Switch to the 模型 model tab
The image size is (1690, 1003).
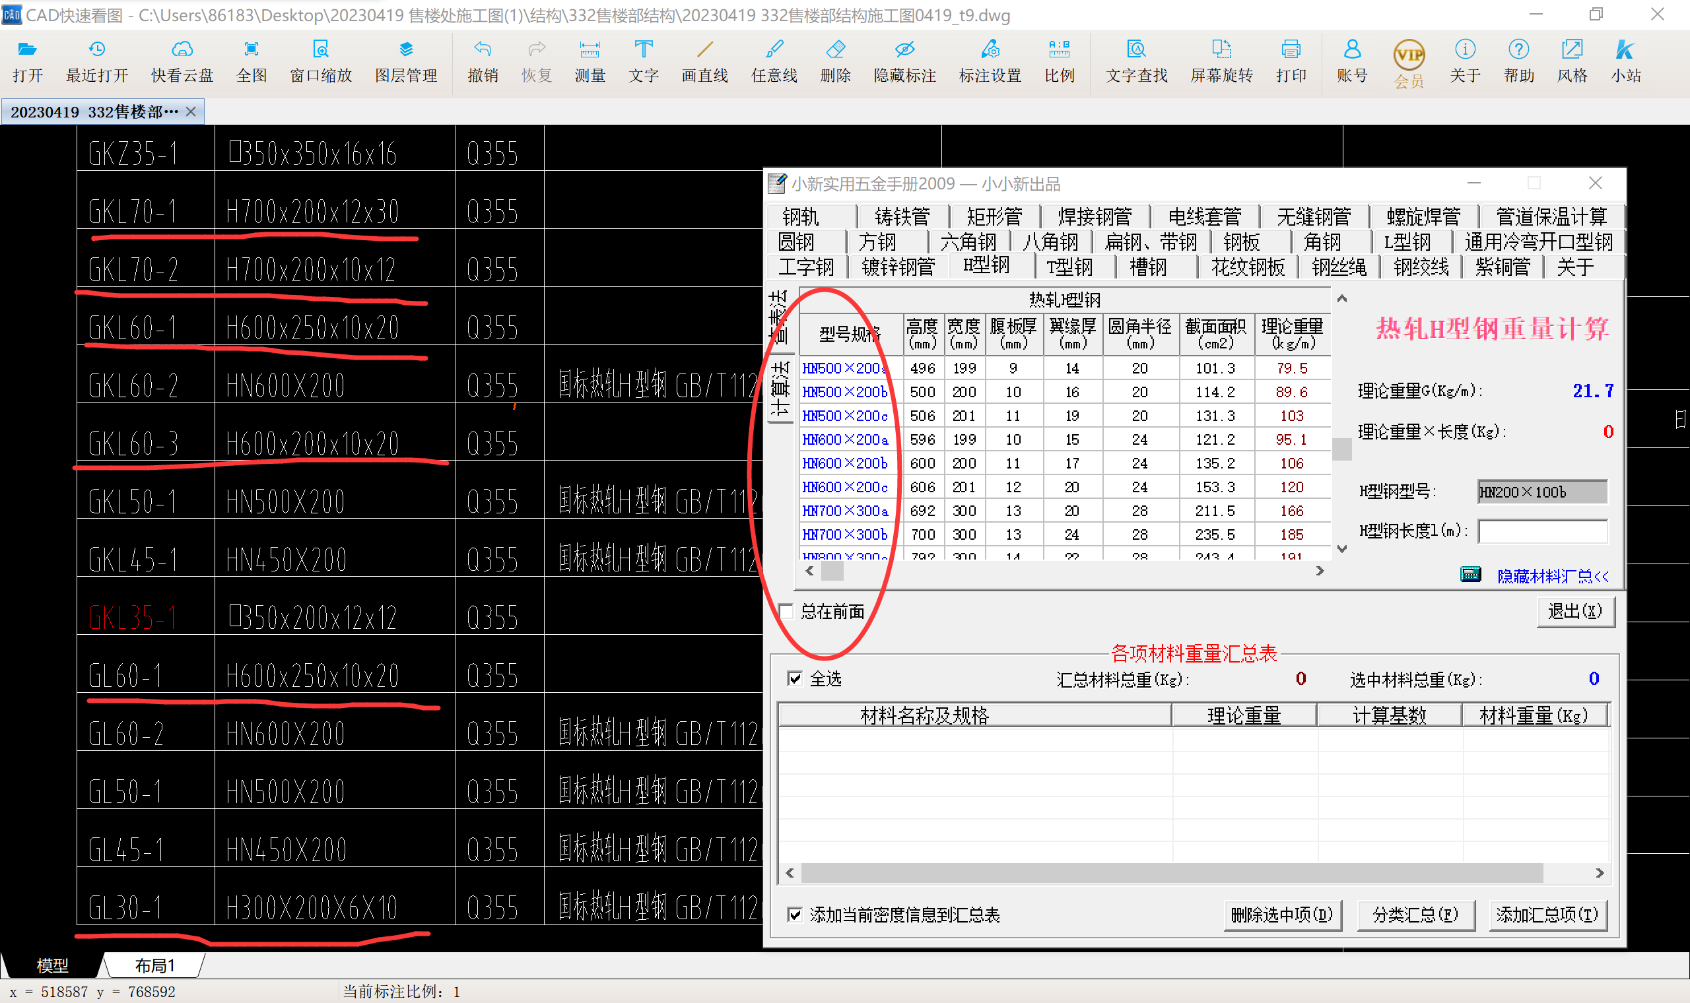click(x=52, y=965)
